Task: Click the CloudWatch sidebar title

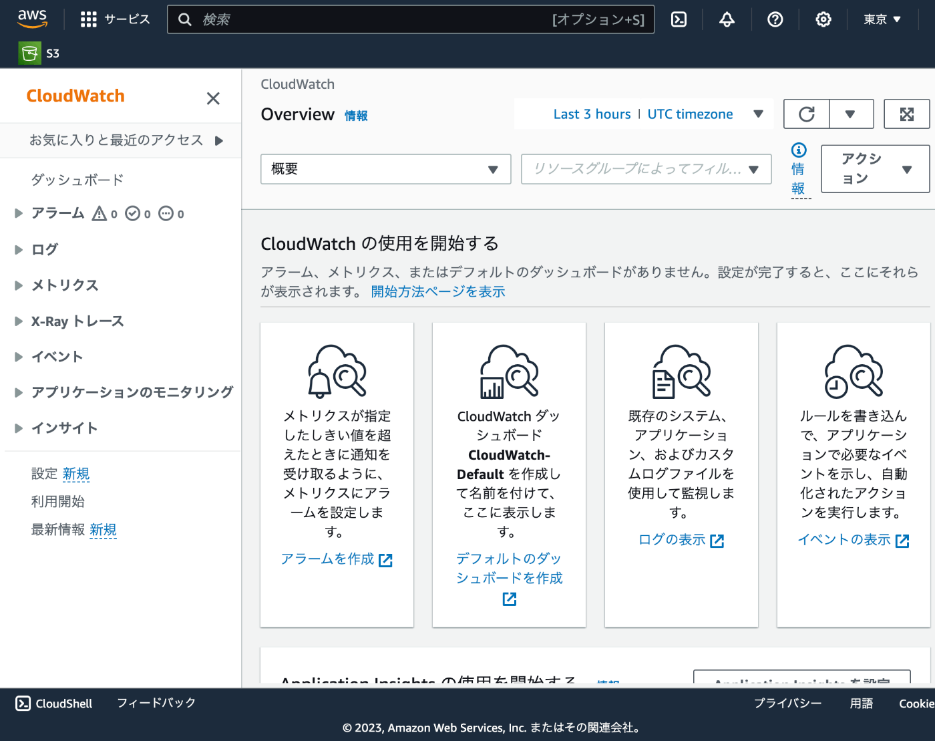Action: tap(75, 96)
